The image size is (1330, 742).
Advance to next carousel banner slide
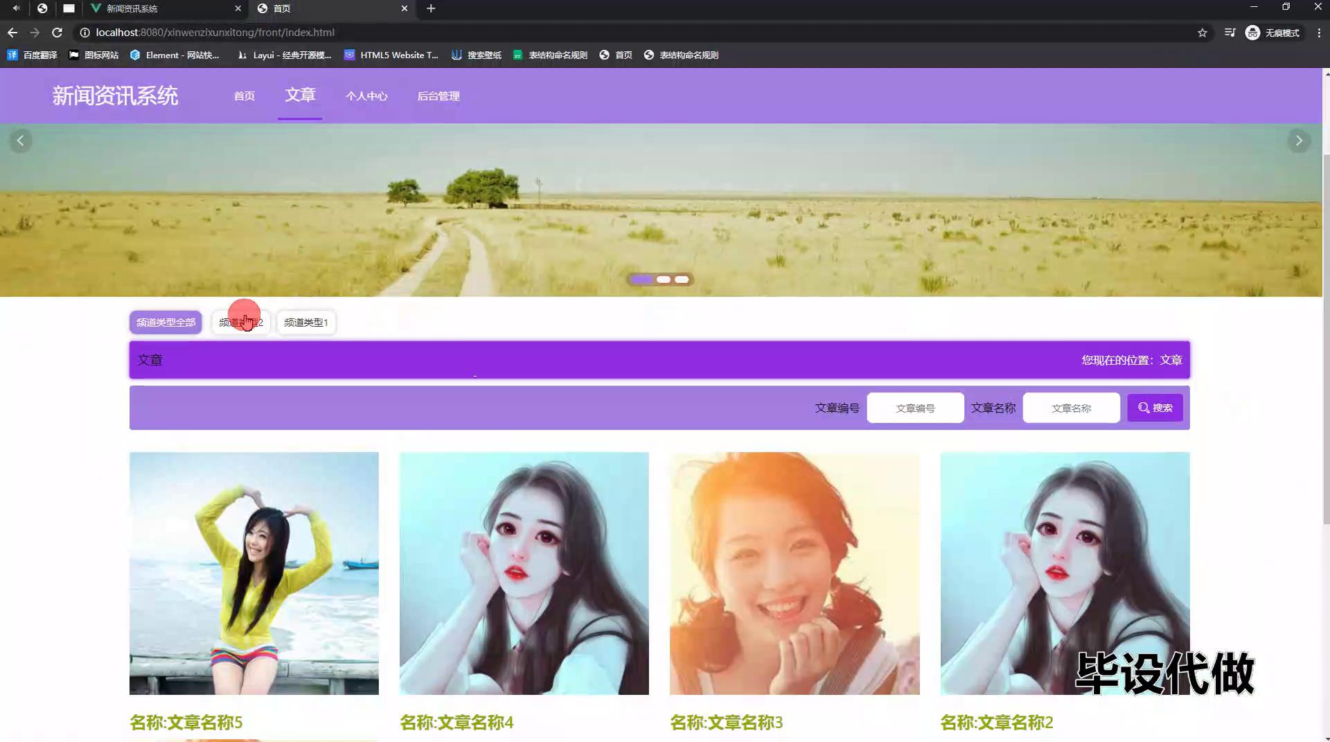pyautogui.click(x=1299, y=141)
